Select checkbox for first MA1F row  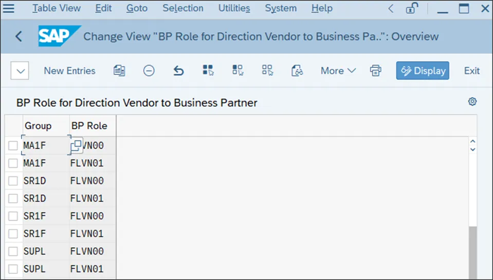pyautogui.click(x=13, y=146)
